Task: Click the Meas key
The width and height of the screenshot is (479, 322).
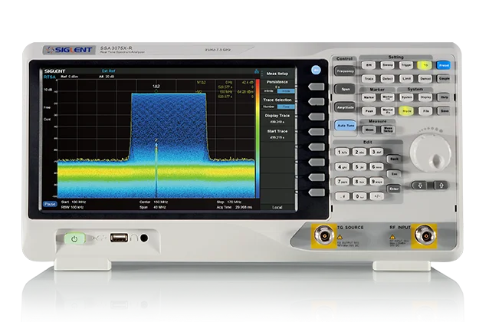Action: point(369,130)
